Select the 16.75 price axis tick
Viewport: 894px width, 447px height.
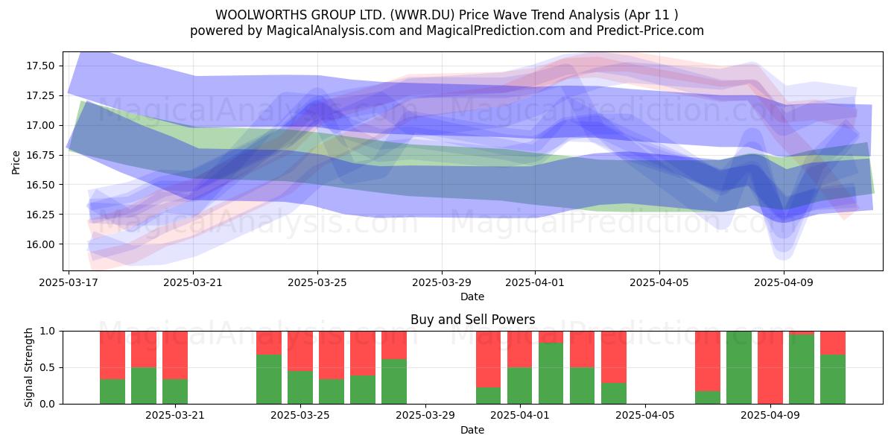[x=40, y=155]
